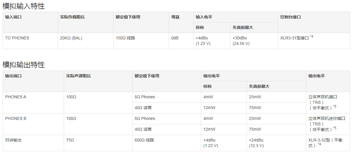Click the 模拟输入特性 section heading
The height and width of the screenshot is (154, 353).
[24, 6]
